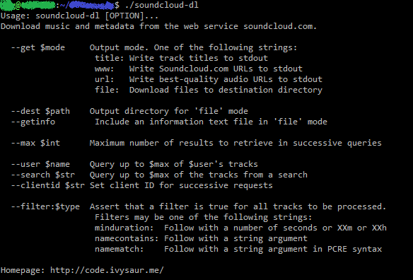413x280 pixels.
Task: Click the homepage URL code.ivysaur.me
Action: [x=107, y=270]
